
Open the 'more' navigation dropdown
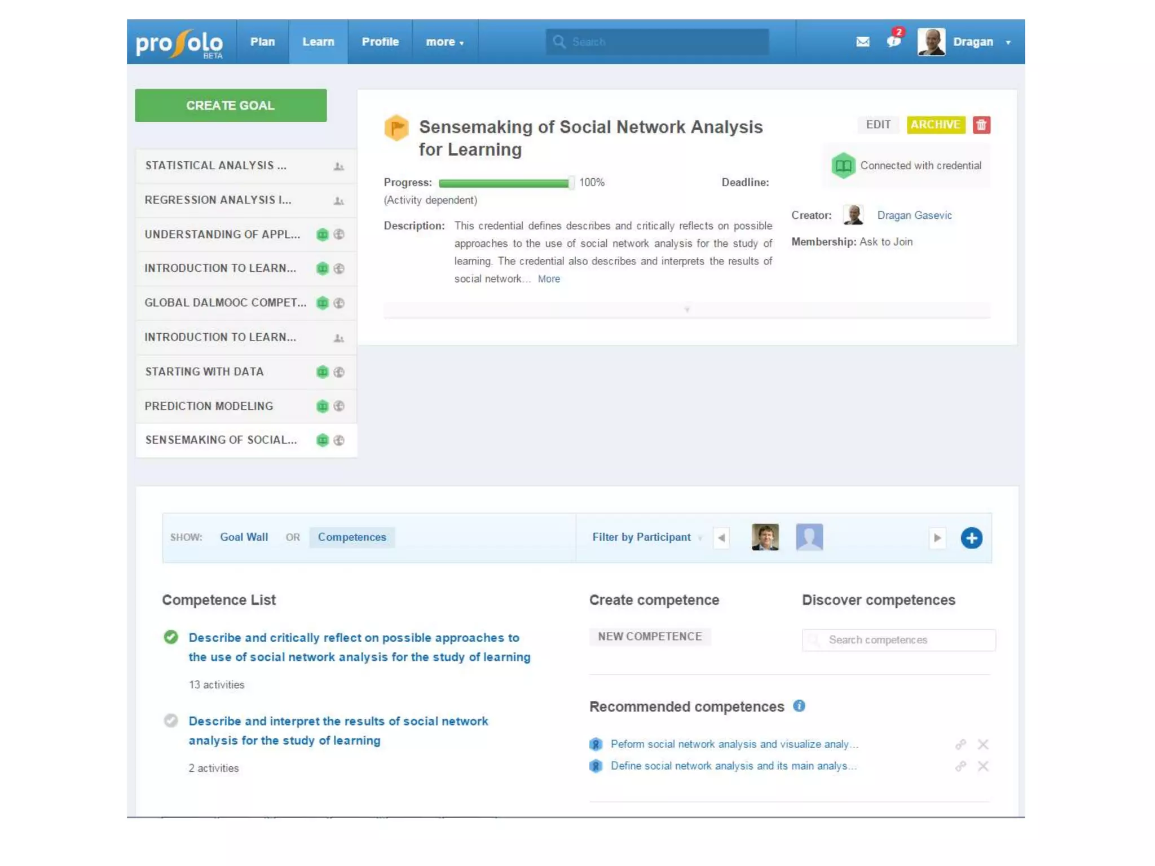coord(444,42)
